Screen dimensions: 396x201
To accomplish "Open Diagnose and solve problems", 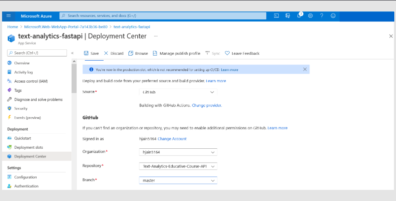I will click(x=38, y=99).
